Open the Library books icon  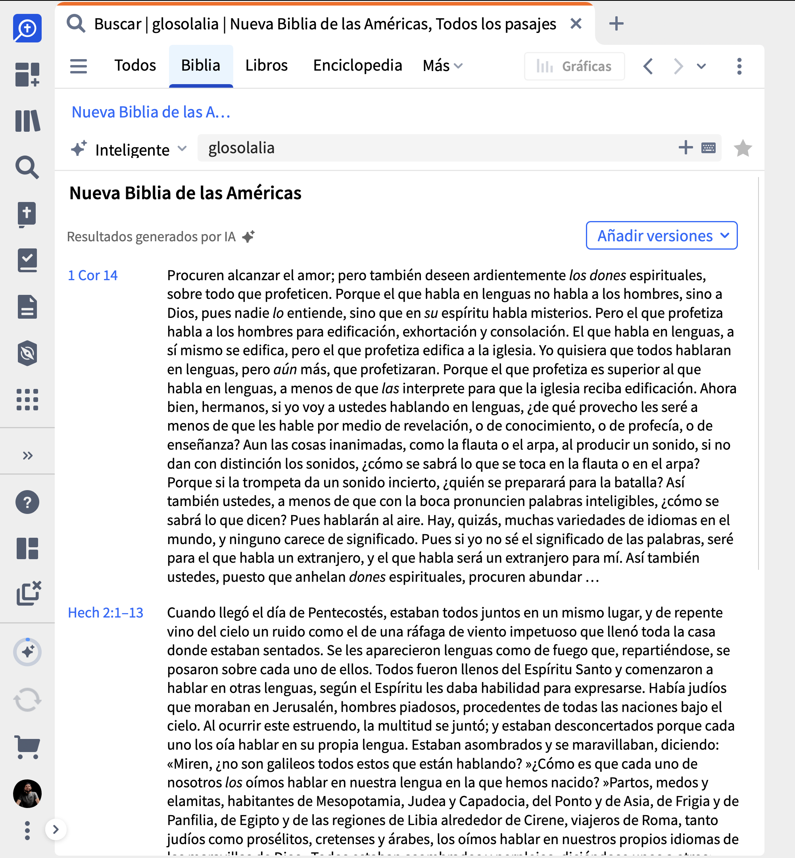(x=27, y=121)
